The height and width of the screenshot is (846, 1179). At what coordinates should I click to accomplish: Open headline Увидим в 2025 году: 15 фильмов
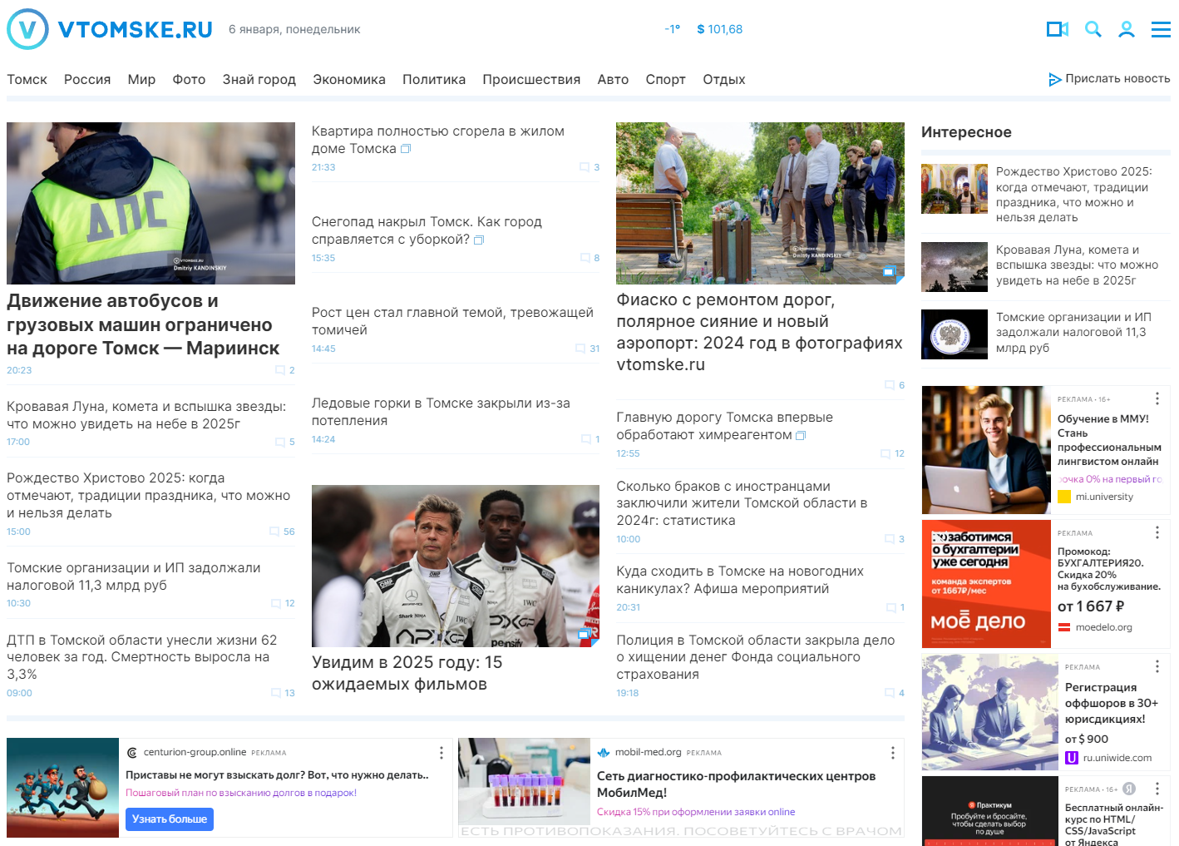[x=407, y=673]
